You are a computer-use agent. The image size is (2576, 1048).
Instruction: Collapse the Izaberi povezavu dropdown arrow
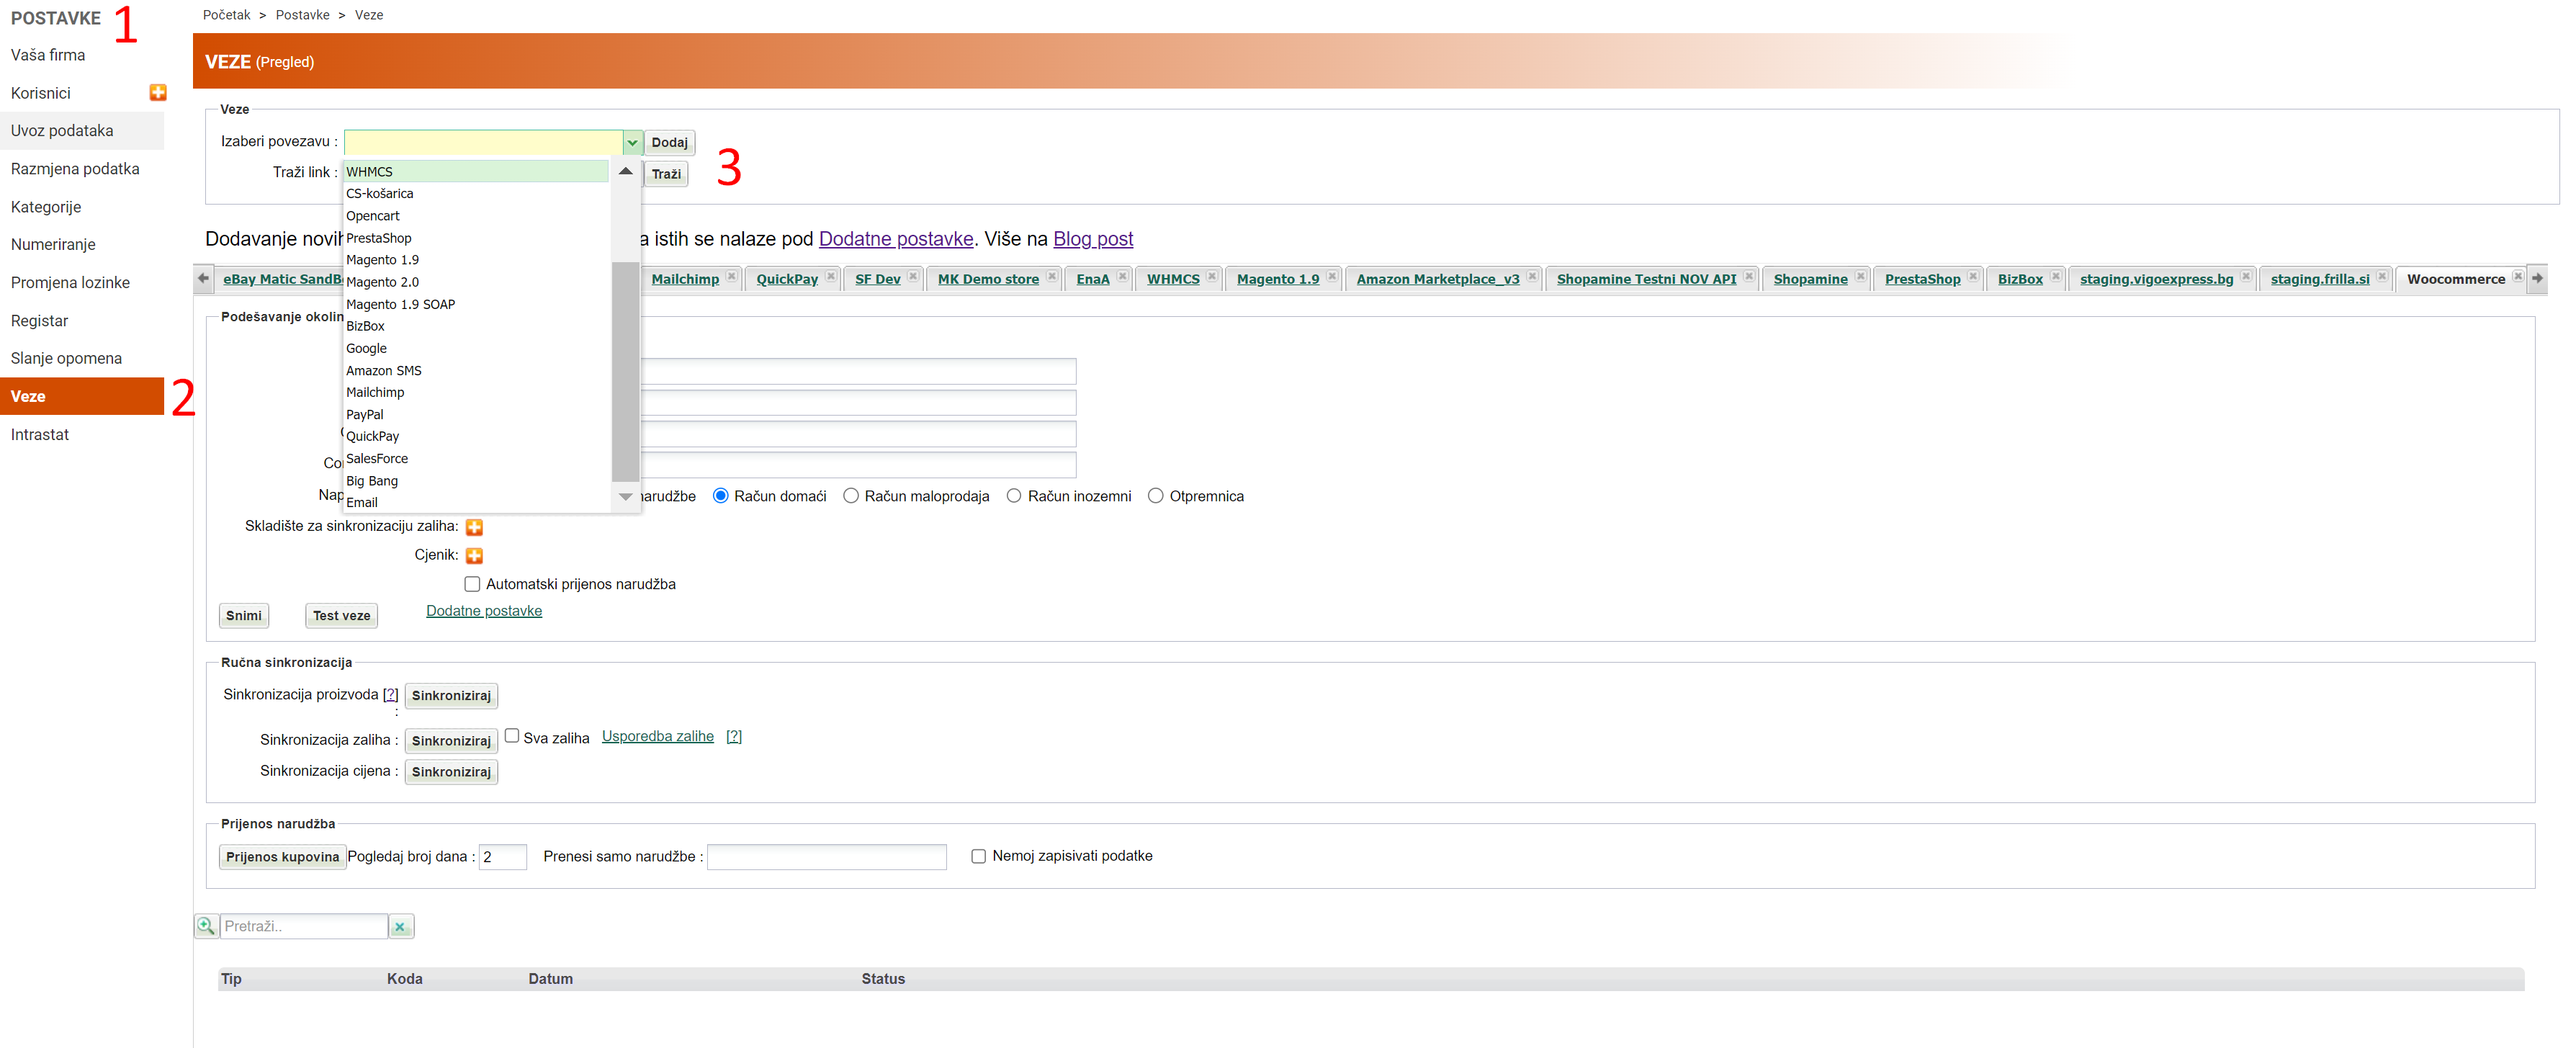coord(632,142)
